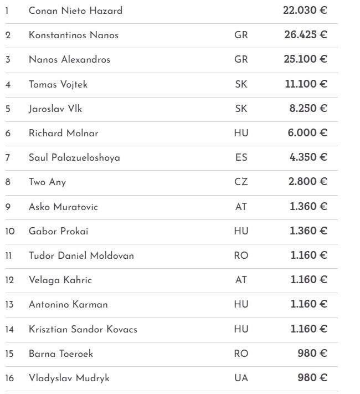Select the player named Two Any
This screenshot has width=360, height=394.
coord(47,182)
